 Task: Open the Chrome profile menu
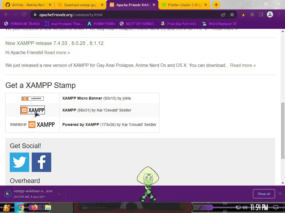tap(270, 15)
